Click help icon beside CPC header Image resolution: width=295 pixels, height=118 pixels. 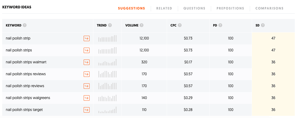(180, 25)
